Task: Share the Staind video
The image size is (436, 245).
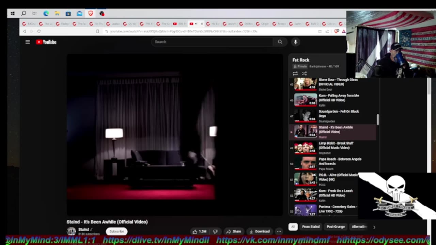Action: click(x=234, y=231)
